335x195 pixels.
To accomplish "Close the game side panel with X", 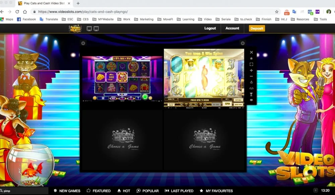I will [x=251, y=52].
